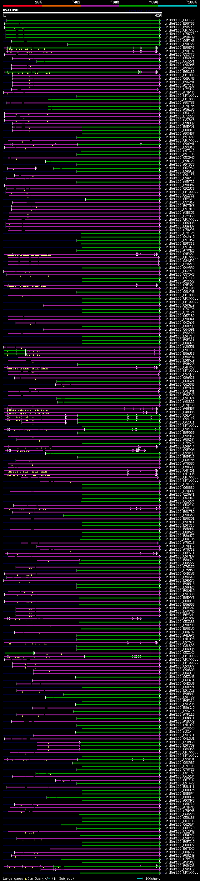Select hit label UniRef100_A7Q778
200x881 pixels.
pos(179,34)
